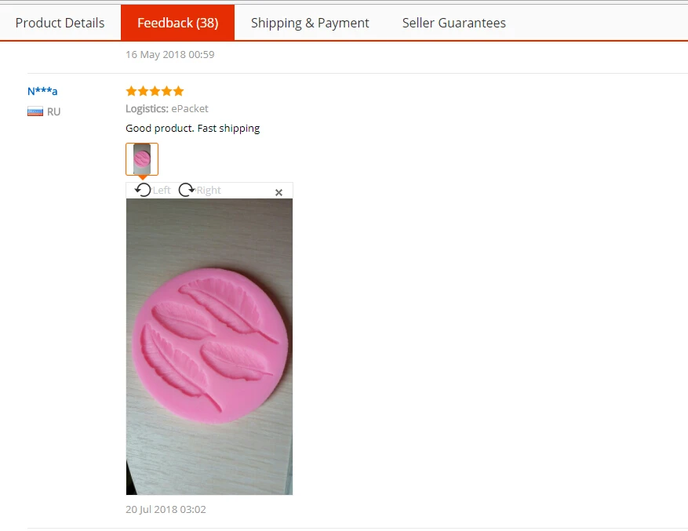Click the small pink mold review thumbnail
Image resolution: width=688 pixels, height=531 pixels.
142,159
